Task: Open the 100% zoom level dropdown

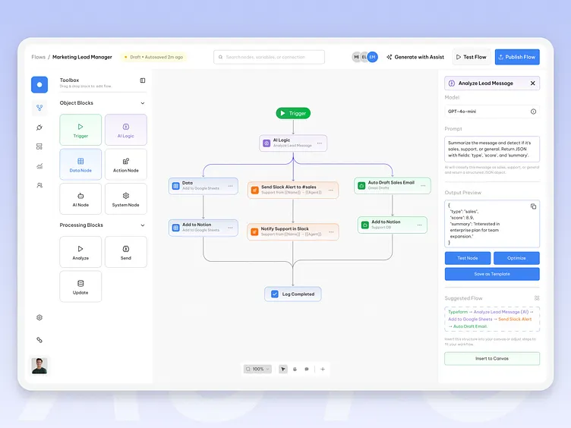Action: 257,369
